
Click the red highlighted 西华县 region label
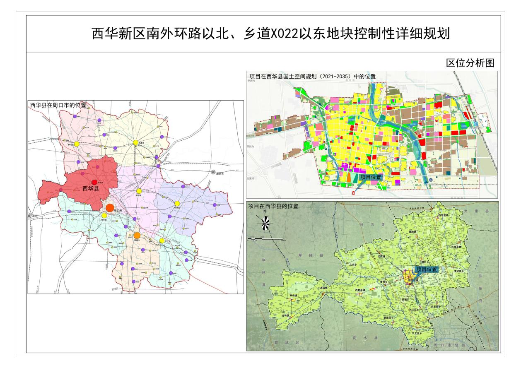(91, 188)
